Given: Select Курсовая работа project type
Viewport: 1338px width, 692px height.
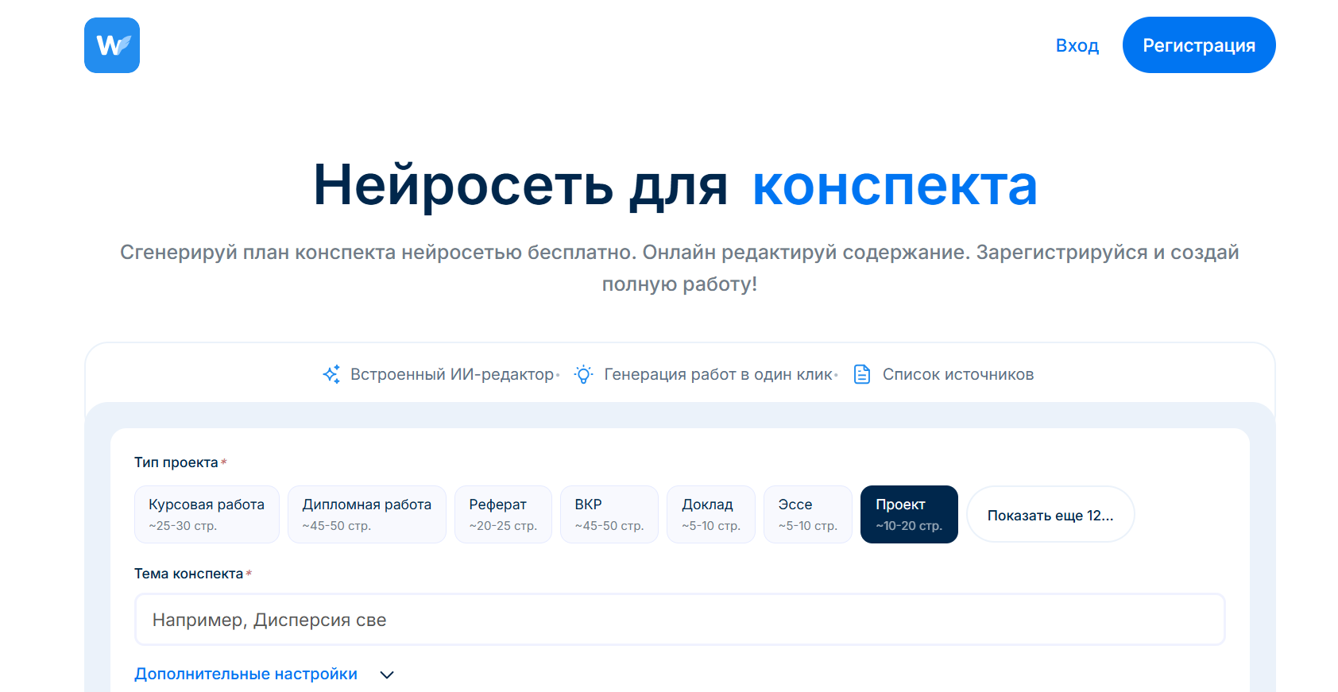Looking at the screenshot, I should 207,514.
